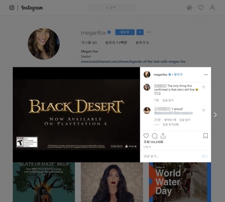Open the post options three-dot menu
225x202 pixels.
[x=206, y=75]
